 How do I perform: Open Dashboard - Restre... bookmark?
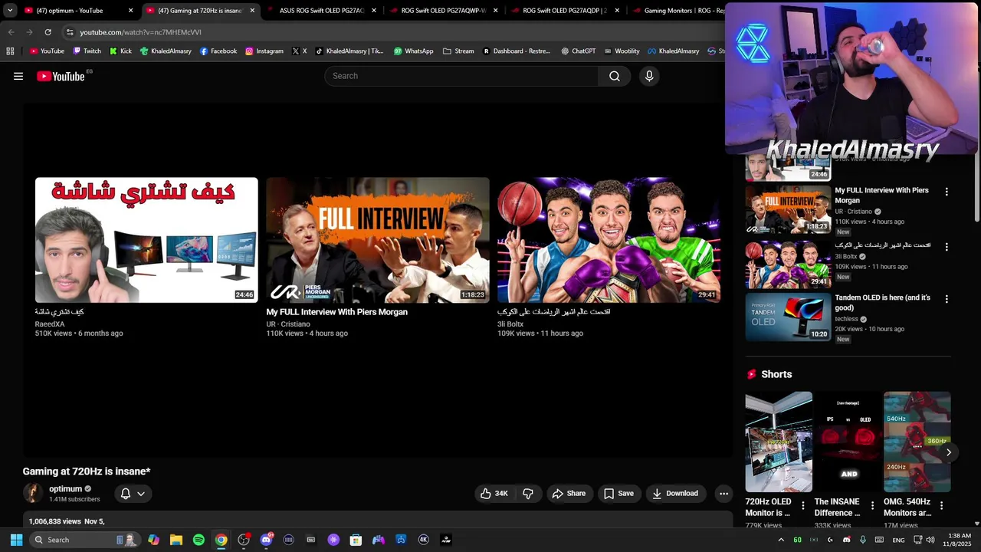(x=516, y=51)
